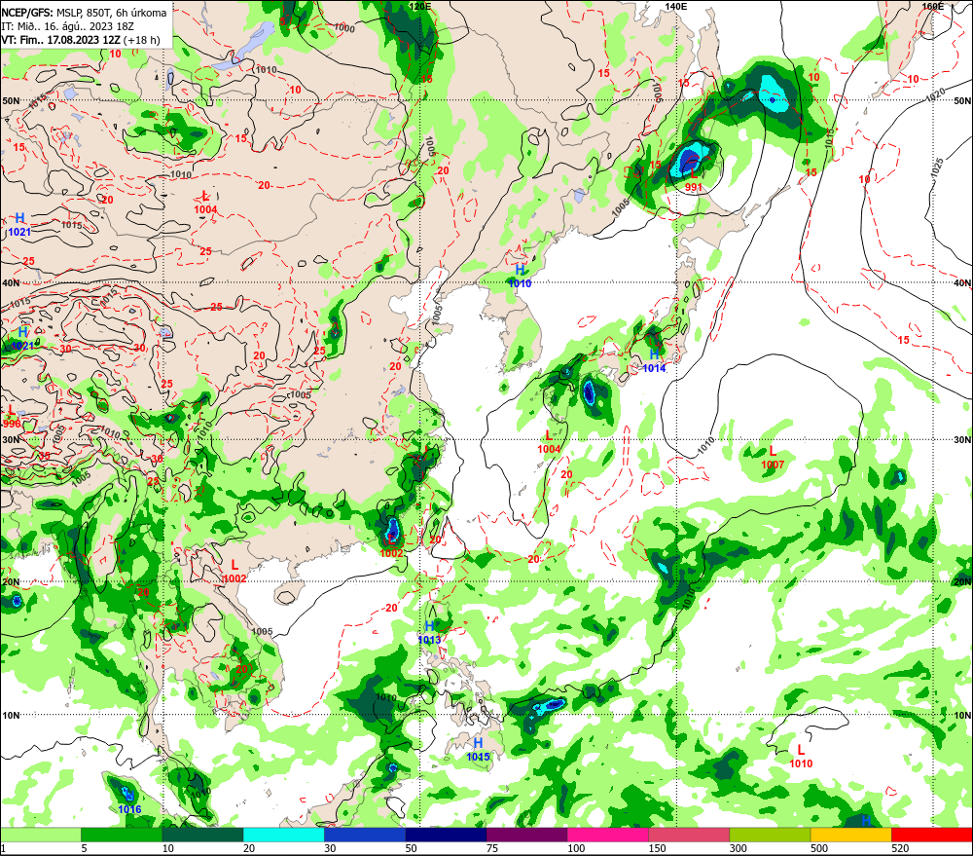973x856 pixels.
Task: Click the red L above '1010' in the Pacific
Action: (x=801, y=751)
